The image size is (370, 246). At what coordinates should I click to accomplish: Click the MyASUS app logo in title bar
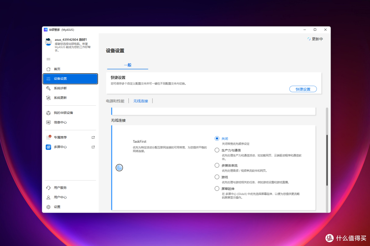coord(46,30)
